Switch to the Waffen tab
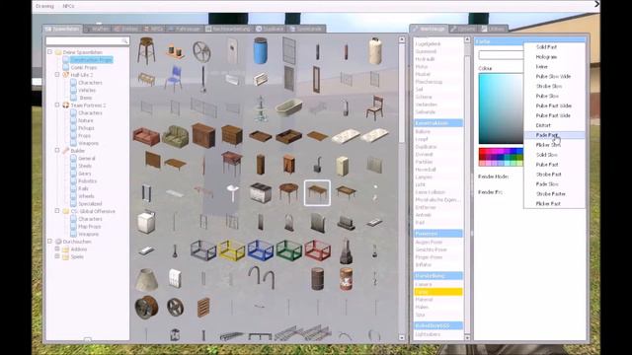The width and height of the screenshot is (632, 355). [x=97, y=29]
